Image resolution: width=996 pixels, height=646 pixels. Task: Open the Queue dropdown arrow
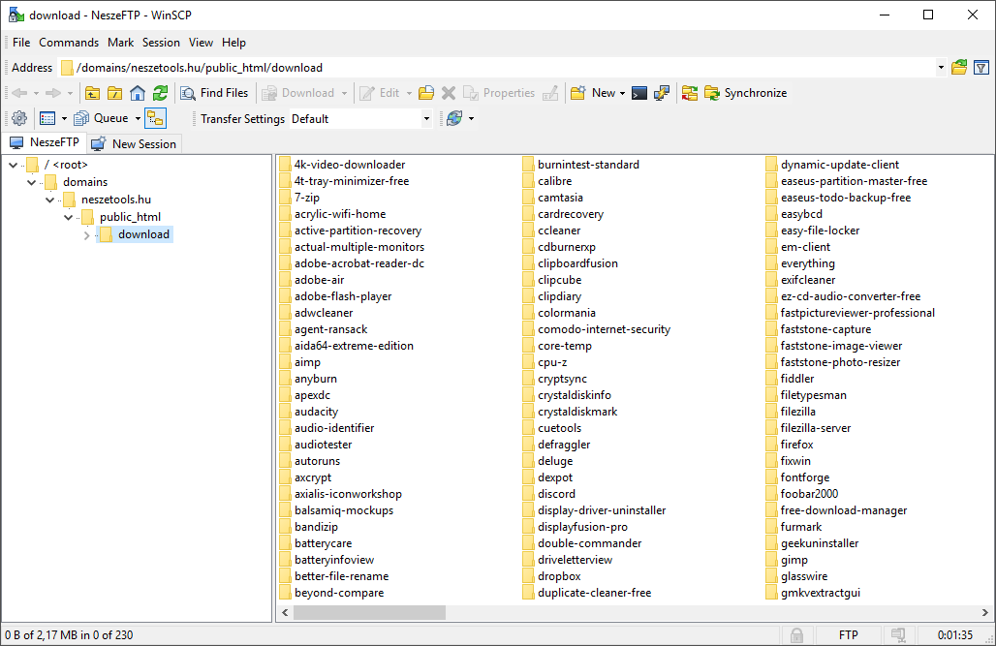tap(138, 118)
